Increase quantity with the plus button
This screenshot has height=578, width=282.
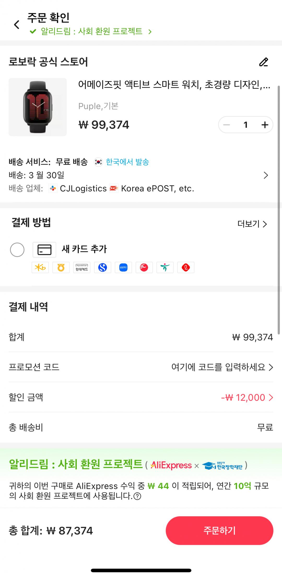pos(265,125)
